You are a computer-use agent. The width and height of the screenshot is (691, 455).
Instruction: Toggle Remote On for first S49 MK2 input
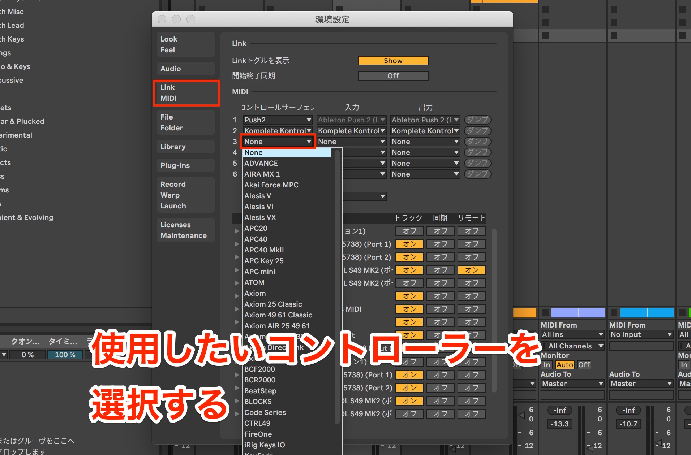[472, 270]
